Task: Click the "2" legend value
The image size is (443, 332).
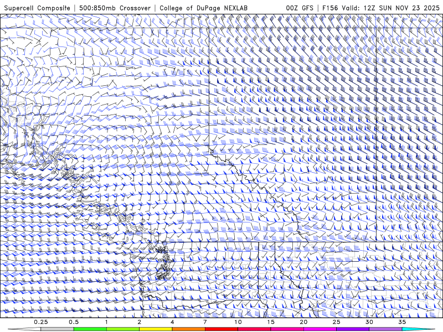Action: 140,322
